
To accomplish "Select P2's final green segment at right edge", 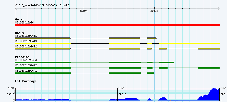I will tap(209, 68).
